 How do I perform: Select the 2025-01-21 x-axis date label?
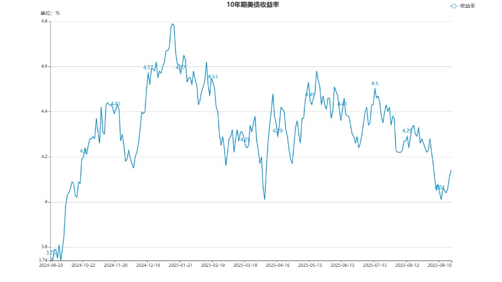pos(180,265)
